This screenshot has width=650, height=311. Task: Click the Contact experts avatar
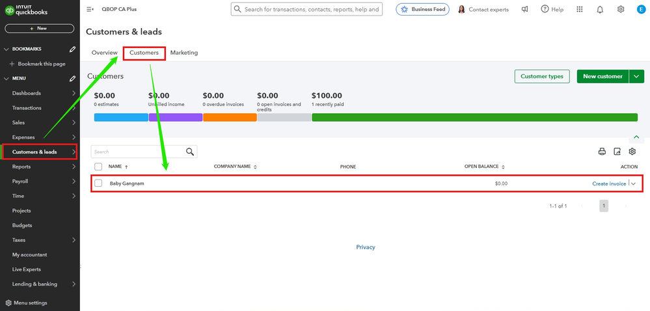click(461, 9)
